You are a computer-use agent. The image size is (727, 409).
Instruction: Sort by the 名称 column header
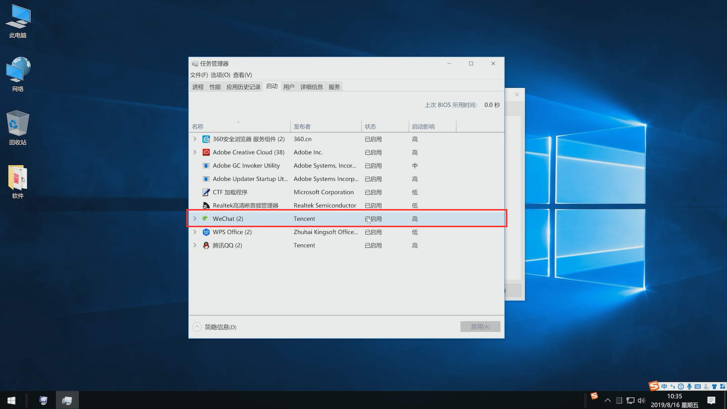click(240, 126)
